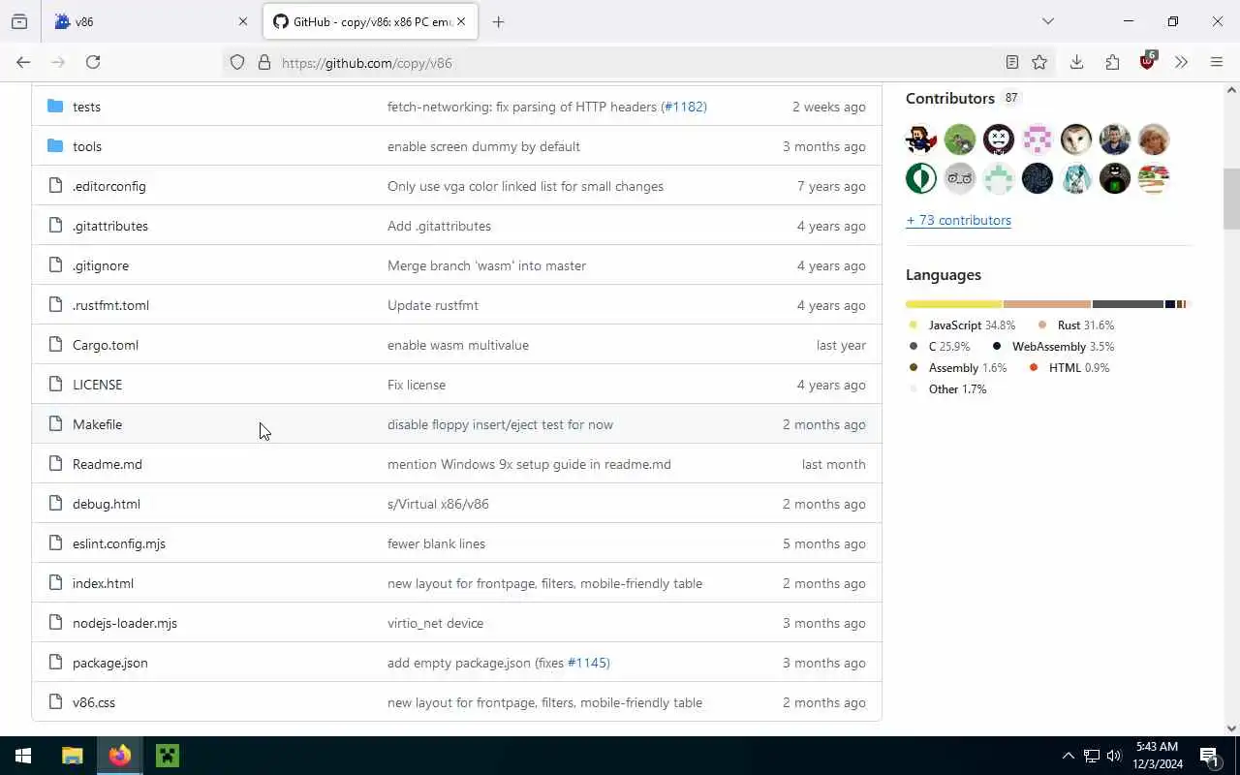1240x775 pixels.
Task: Click the file icon beside LICENSE
Action: point(55,385)
